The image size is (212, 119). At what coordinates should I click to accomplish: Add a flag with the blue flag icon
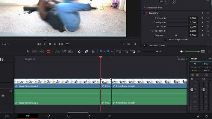[x=101, y=52]
